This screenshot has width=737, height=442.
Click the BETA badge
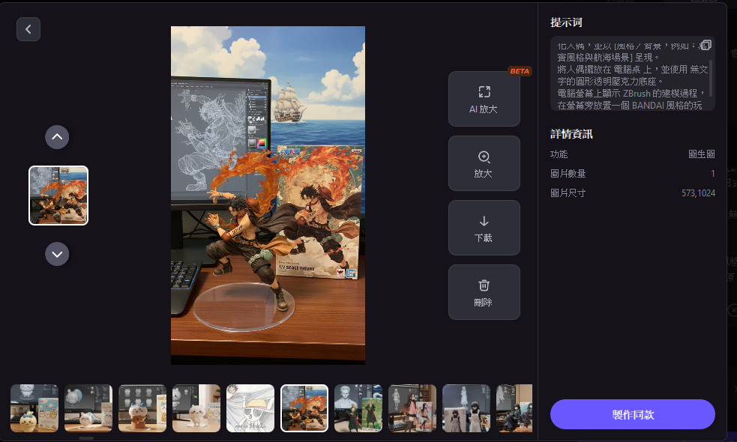[520, 71]
